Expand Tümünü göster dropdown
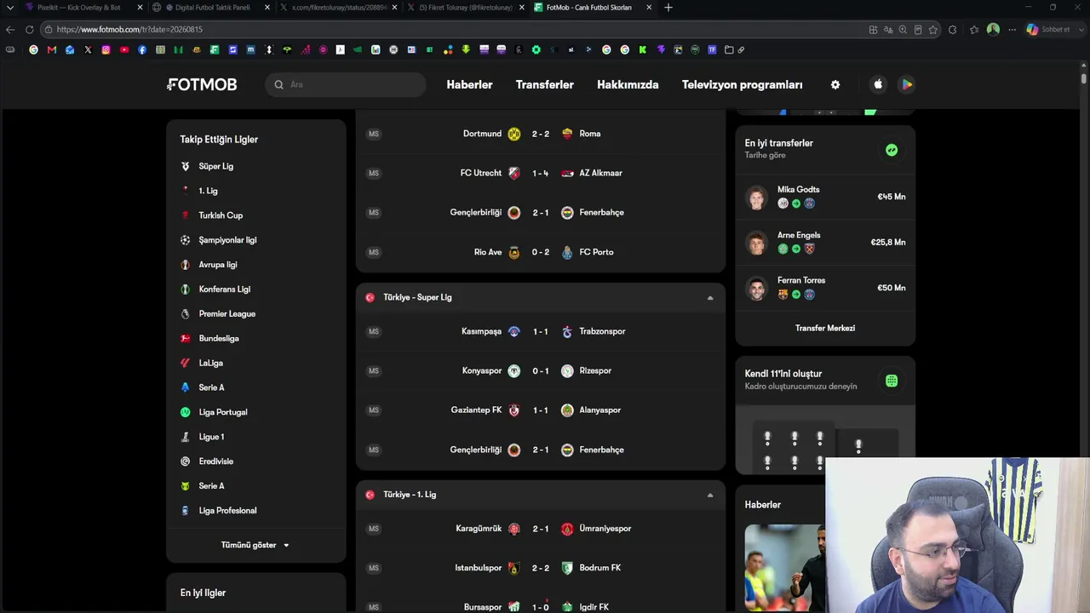 pos(255,545)
